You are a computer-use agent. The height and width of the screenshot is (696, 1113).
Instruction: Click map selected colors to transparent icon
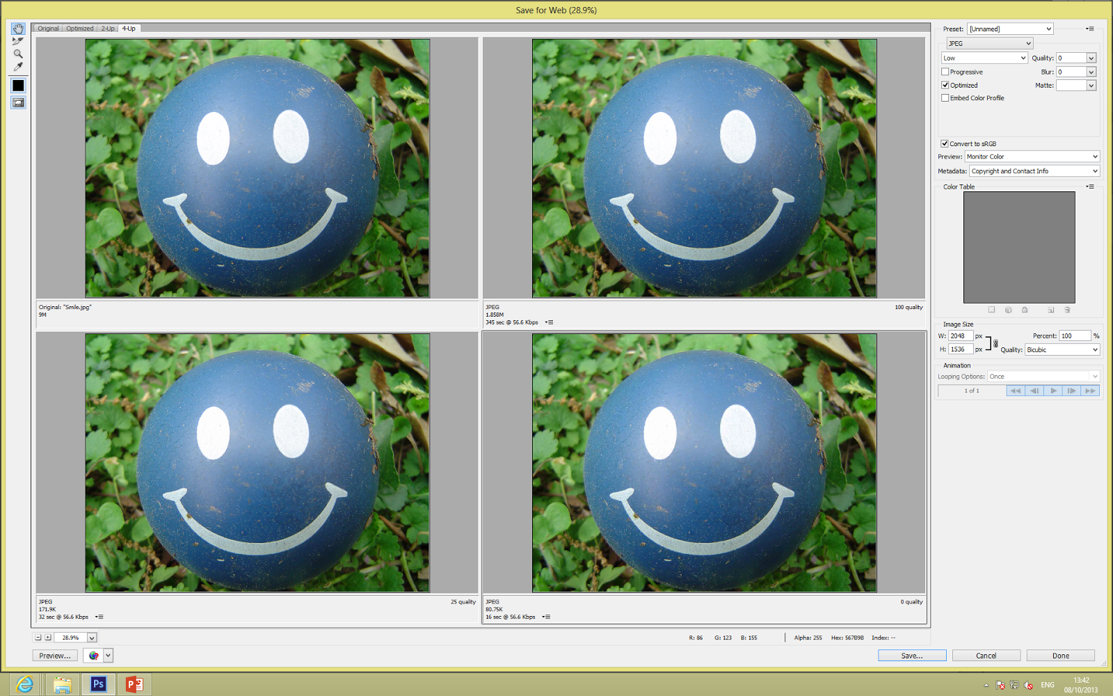click(992, 310)
